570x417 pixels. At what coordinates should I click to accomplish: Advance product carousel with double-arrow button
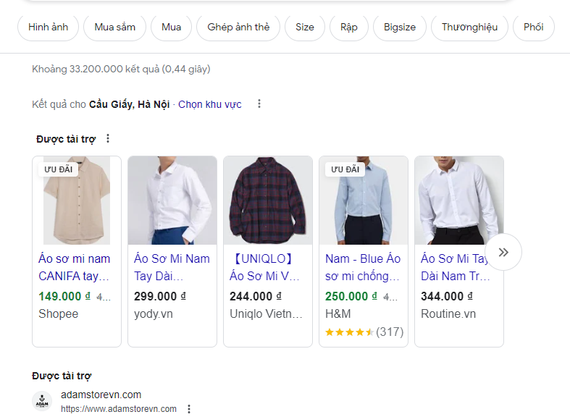(503, 252)
